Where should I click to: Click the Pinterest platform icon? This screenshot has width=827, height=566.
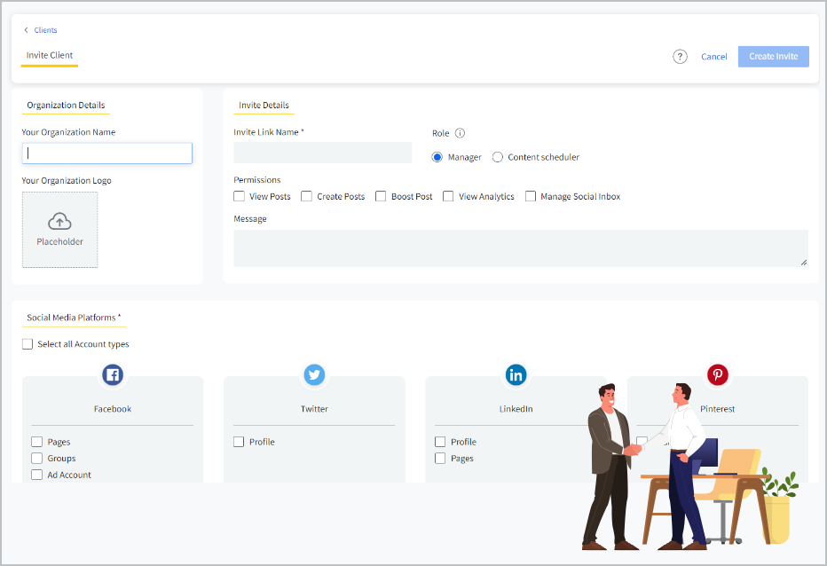pos(717,374)
